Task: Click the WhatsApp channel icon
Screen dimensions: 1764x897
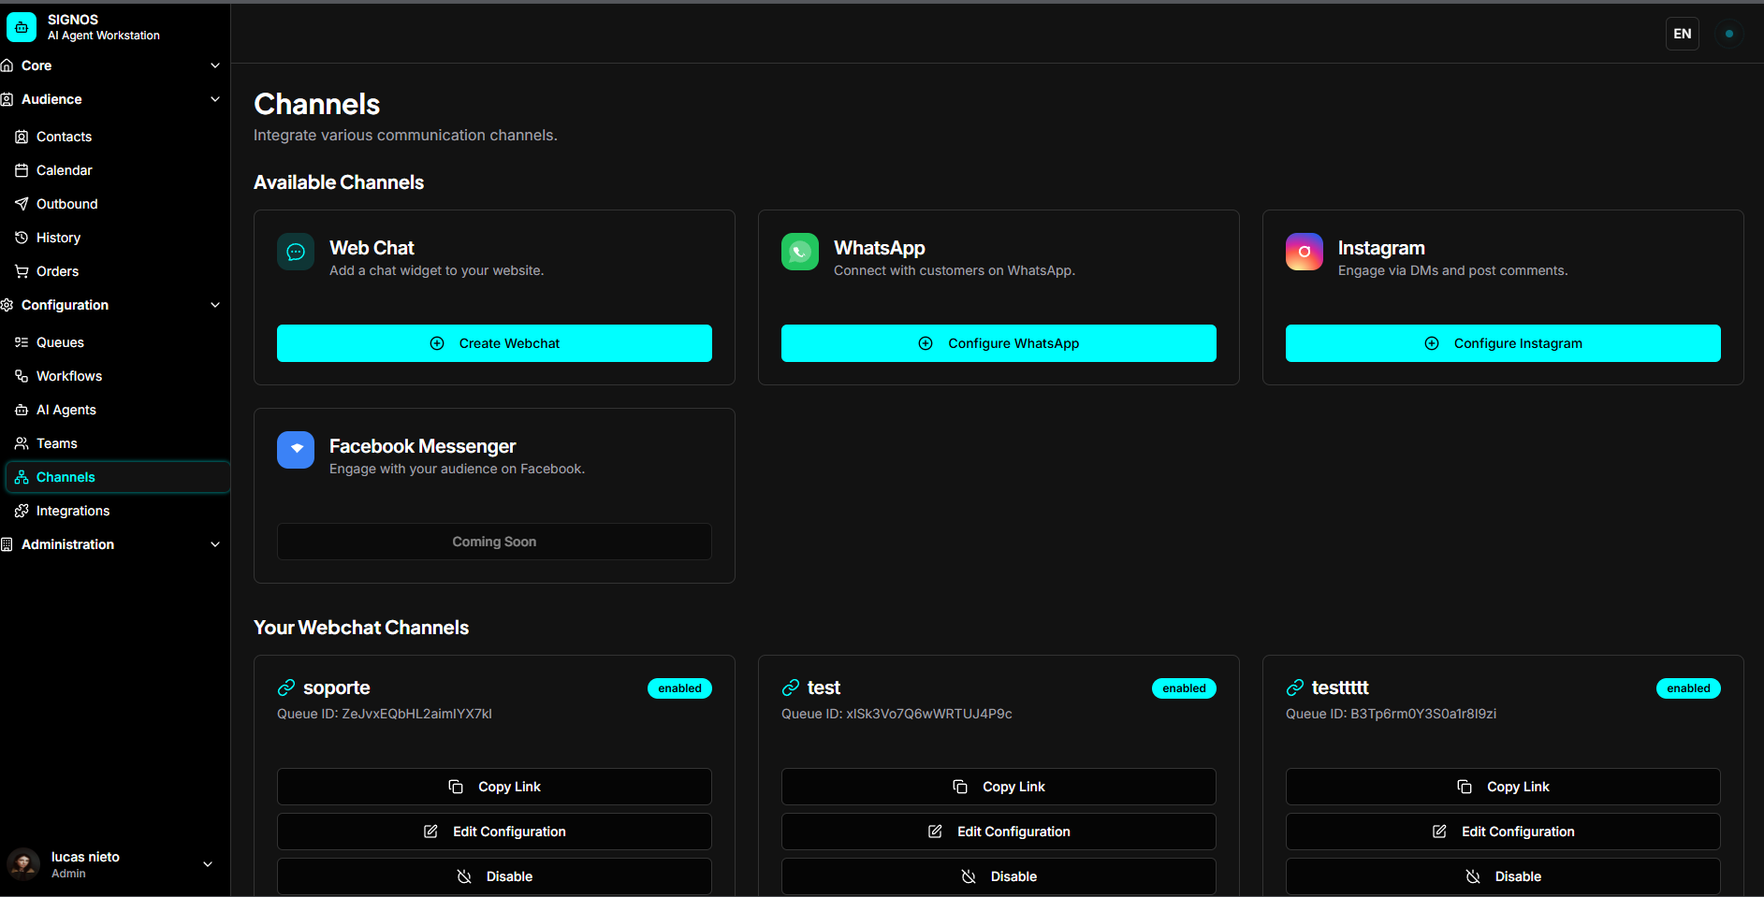Action: (x=799, y=252)
